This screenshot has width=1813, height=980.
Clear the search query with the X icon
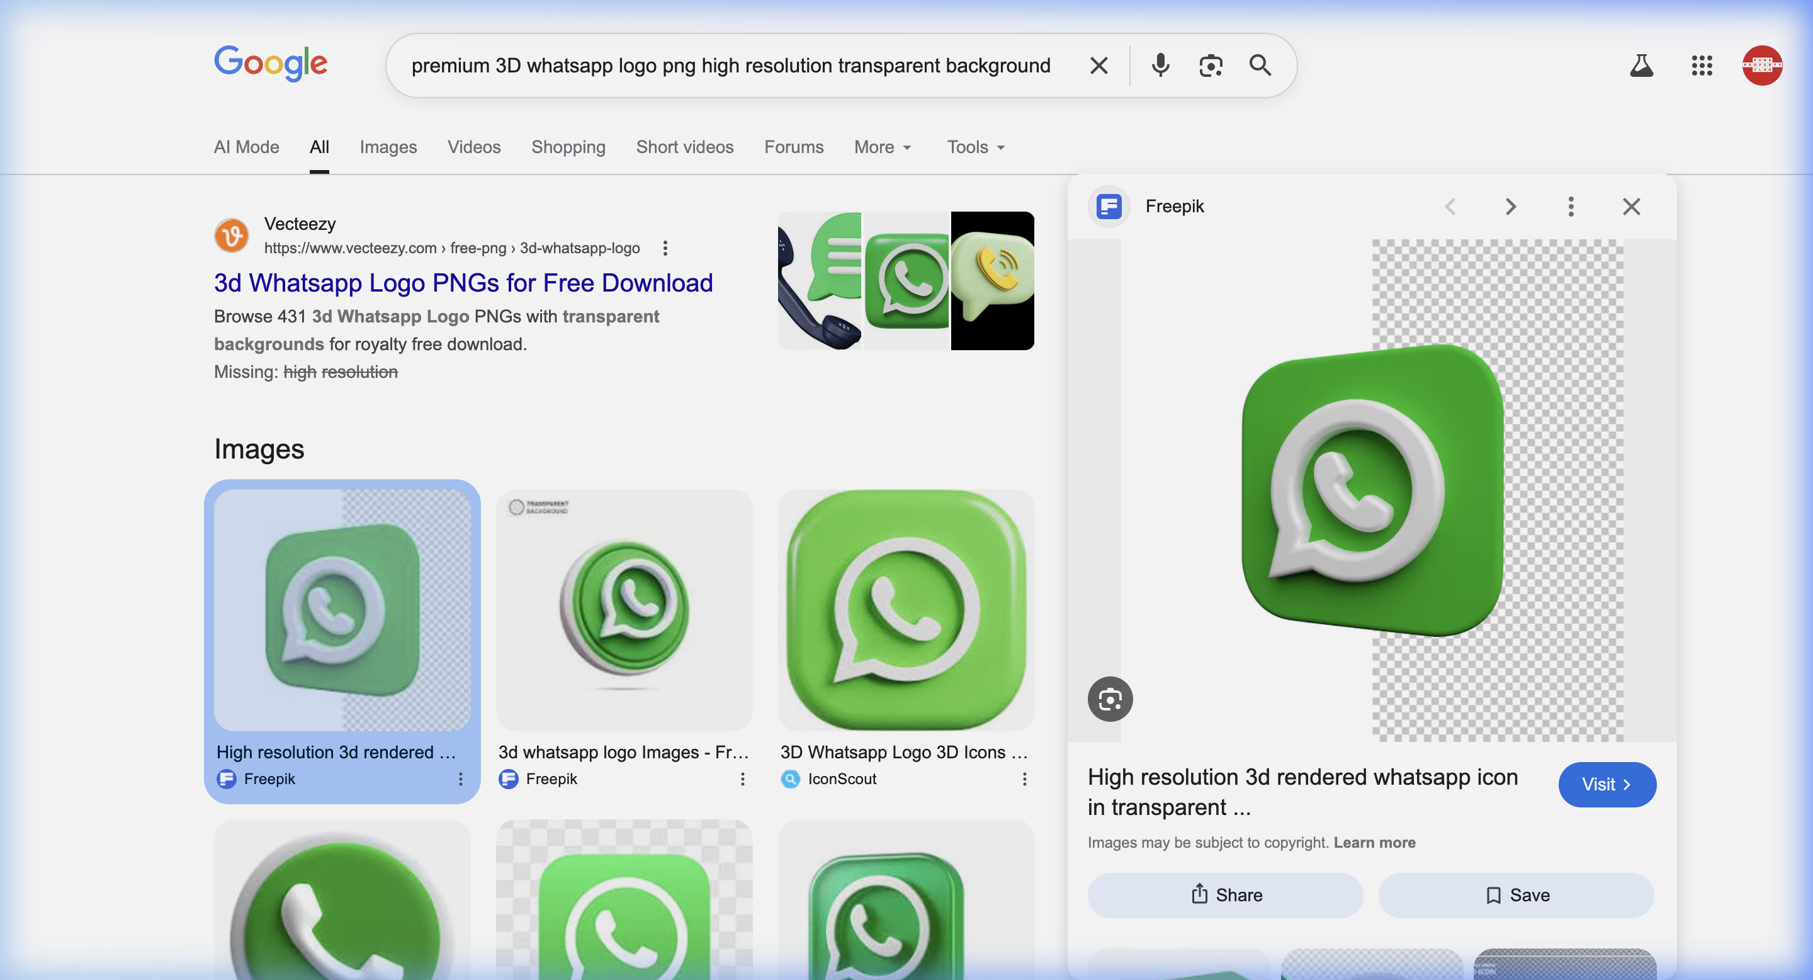click(x=1099, y=66)
